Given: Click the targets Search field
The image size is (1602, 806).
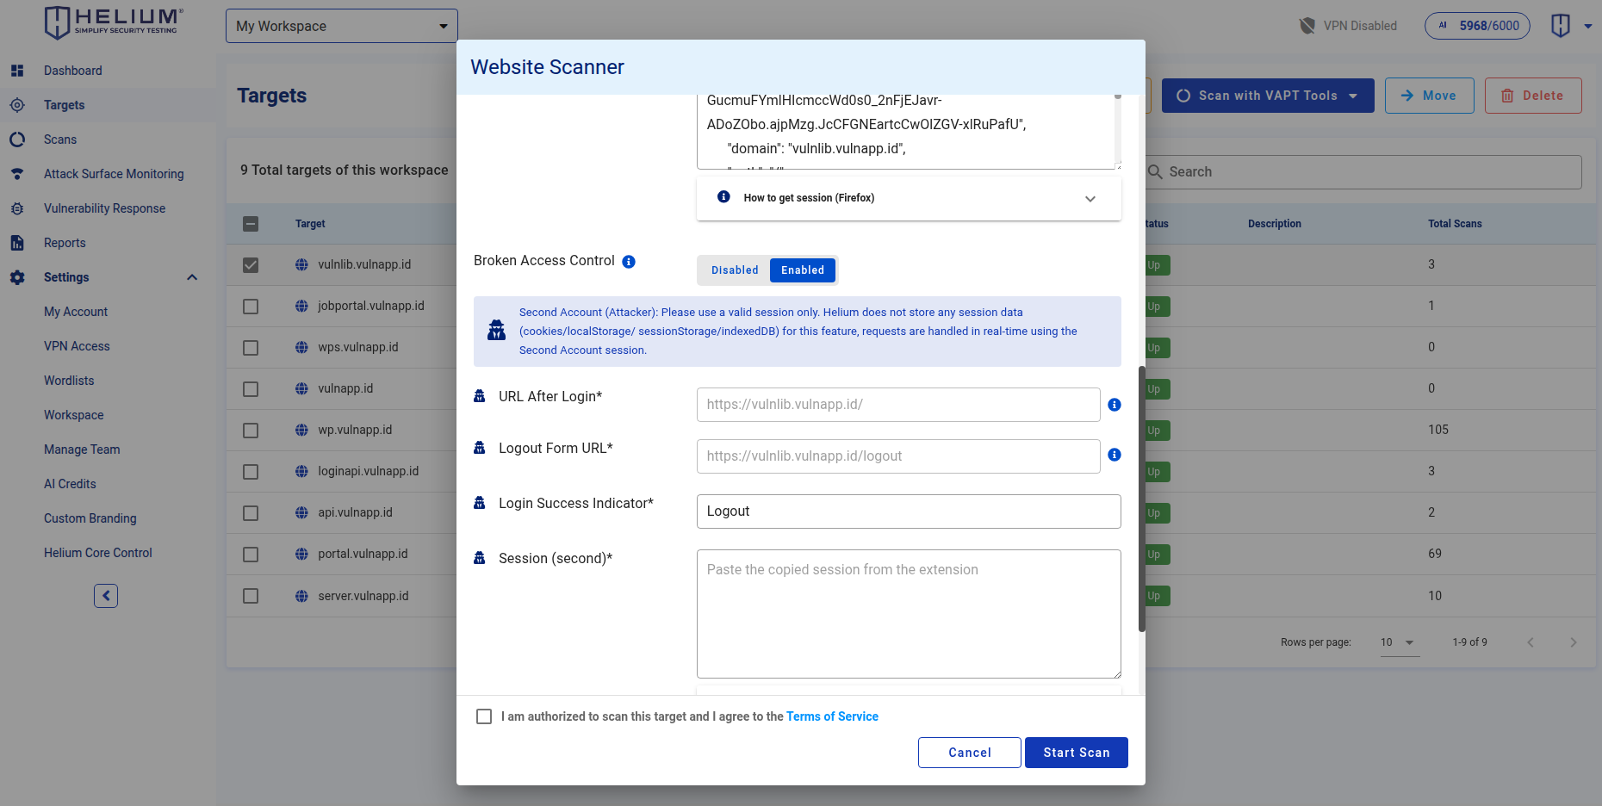Looking at the screenshot, I should [x=1363, y=172].
